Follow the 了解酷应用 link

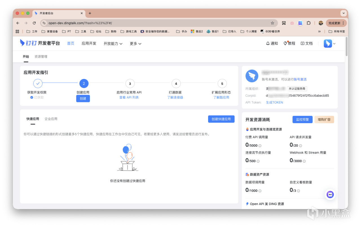point(221,98)
